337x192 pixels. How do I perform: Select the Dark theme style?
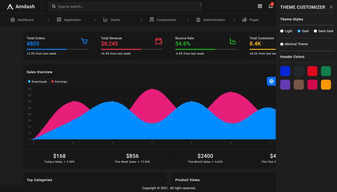click(299, 31)
